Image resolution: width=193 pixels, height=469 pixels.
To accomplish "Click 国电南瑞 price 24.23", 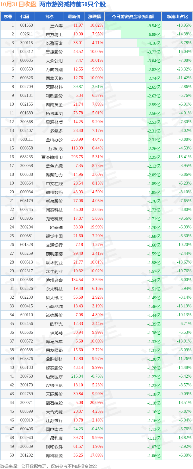I will point(78,429).
